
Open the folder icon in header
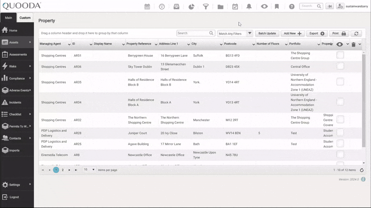pyautogui.click(x=221, y=6)
